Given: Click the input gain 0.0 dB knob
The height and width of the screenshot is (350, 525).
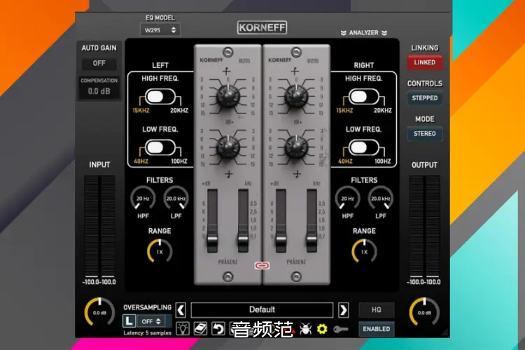Looking at the screenshot, I should pyautogui.click(x=99, y=312).
